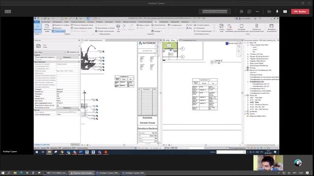The width and height of the screenshot is (314, 176).
Task: Select Level 1 in Project Browser
Action: pos(255,47)
